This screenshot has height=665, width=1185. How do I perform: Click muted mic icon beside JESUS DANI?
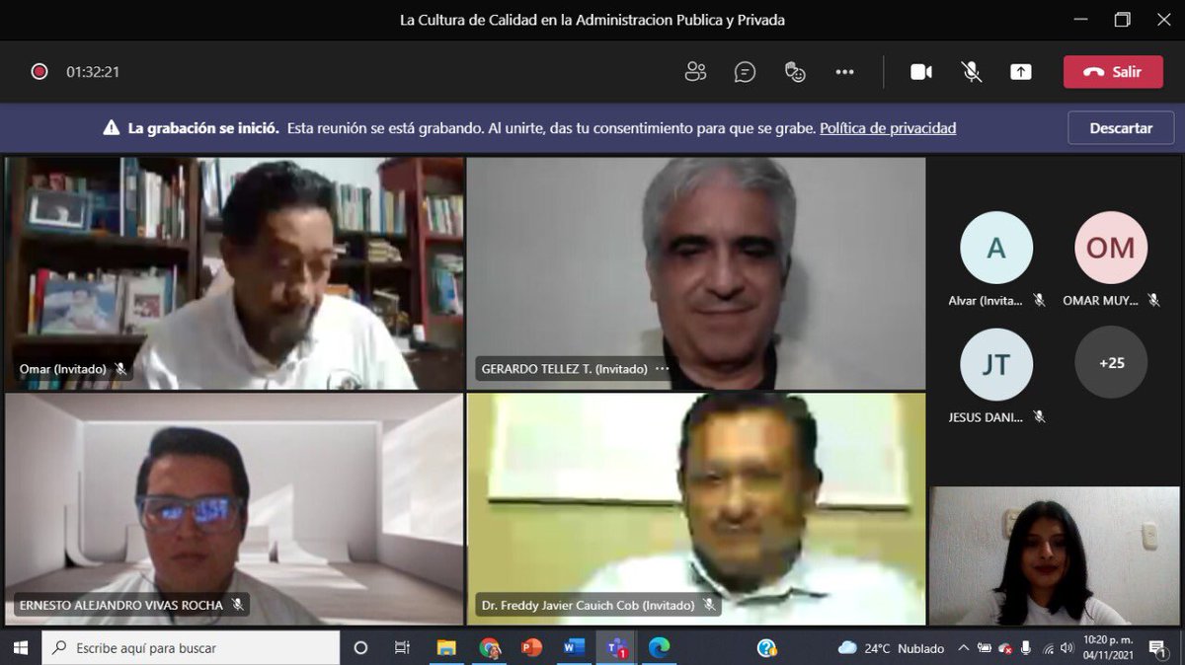[x=1039, y=417]
